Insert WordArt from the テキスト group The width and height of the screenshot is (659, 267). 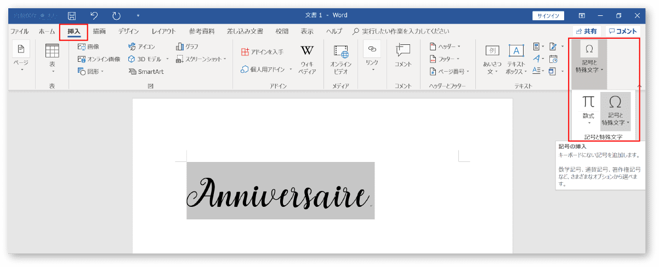click(x=538, y=59)
